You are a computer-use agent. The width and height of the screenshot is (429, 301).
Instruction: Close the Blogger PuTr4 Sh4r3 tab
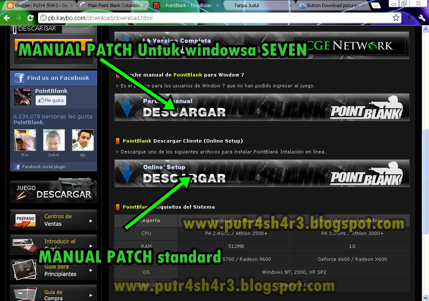[x=72, y=5]
